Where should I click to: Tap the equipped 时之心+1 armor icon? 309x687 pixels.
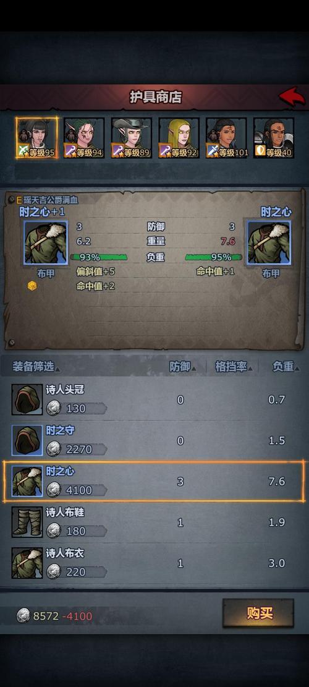tap(46, 243)
